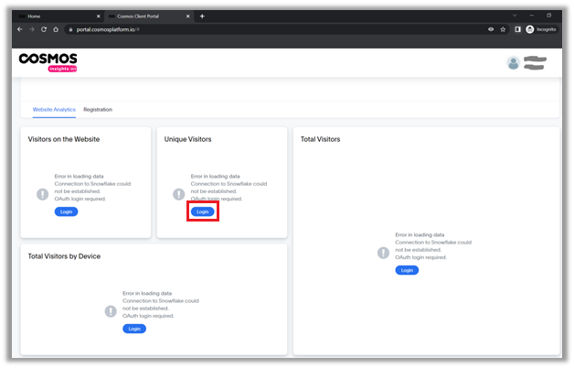Open a new browser tab
This screenshot has width=574, height=368.
click(202, 16)
